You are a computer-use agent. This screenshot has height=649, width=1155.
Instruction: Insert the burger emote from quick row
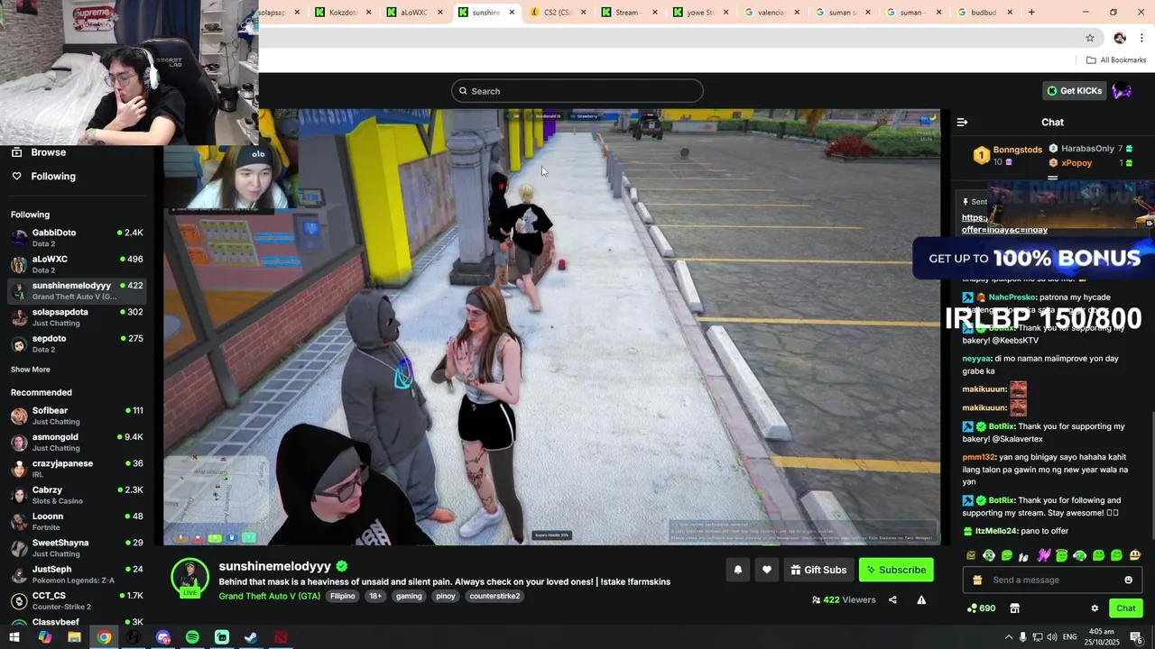[1135, 555]
